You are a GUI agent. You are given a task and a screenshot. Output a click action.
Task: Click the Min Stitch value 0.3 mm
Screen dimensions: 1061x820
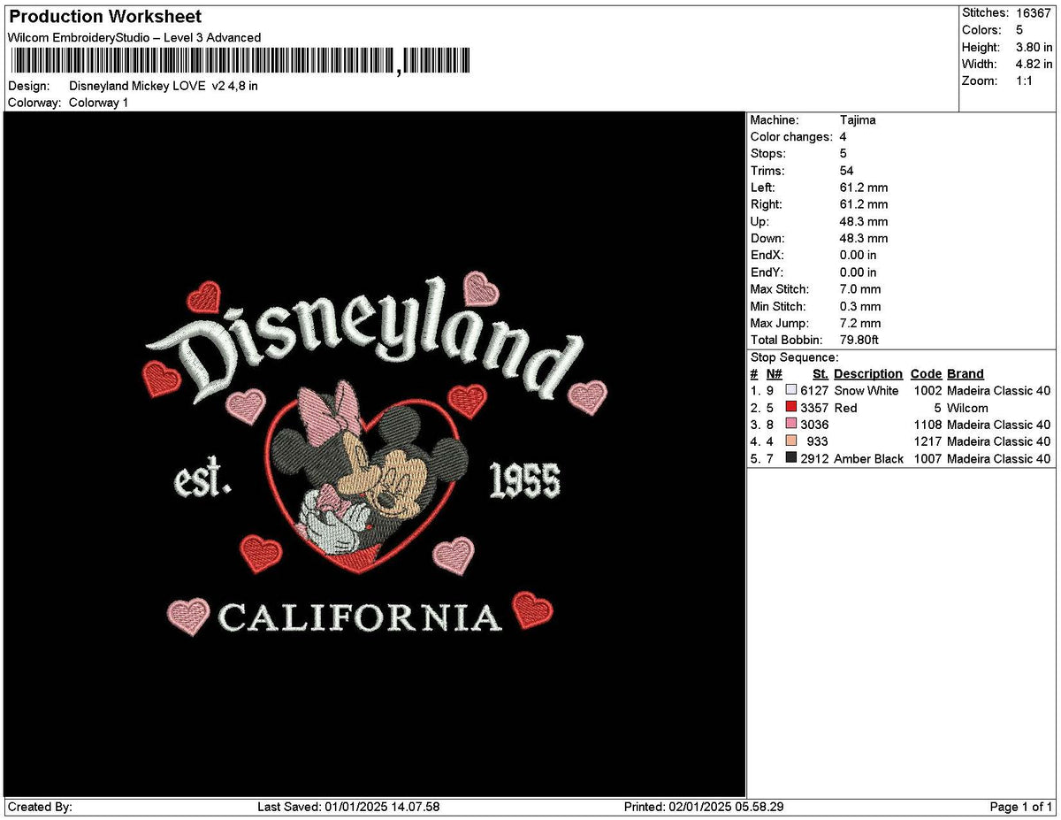[x=860, y=306]
